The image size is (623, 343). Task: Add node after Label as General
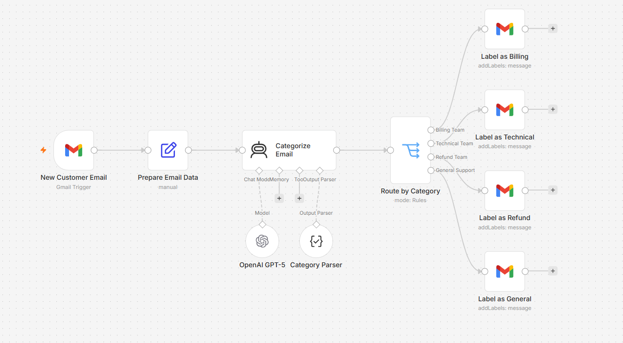[x=553, y=271]
